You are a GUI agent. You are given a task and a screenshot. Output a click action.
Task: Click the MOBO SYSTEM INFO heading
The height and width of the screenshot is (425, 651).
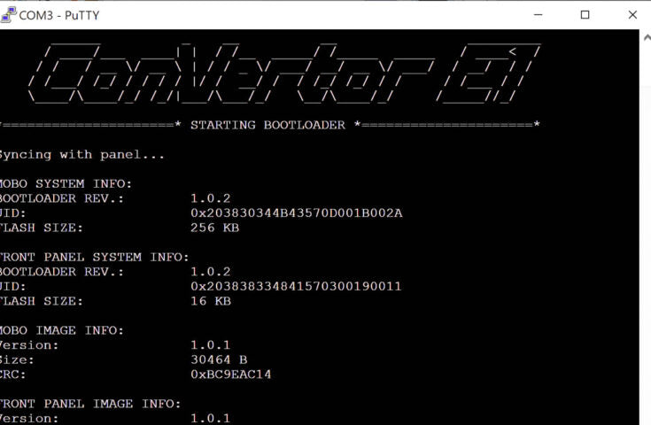coord(66,183)
